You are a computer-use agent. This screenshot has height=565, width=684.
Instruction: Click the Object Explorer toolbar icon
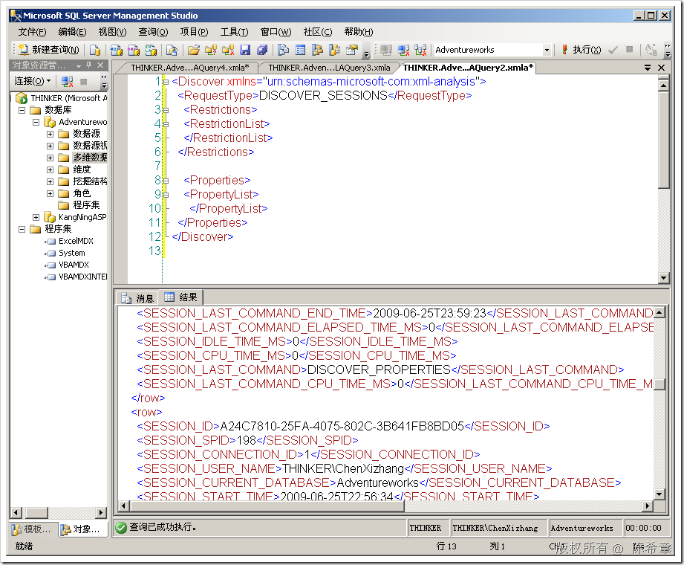[318, 50]
